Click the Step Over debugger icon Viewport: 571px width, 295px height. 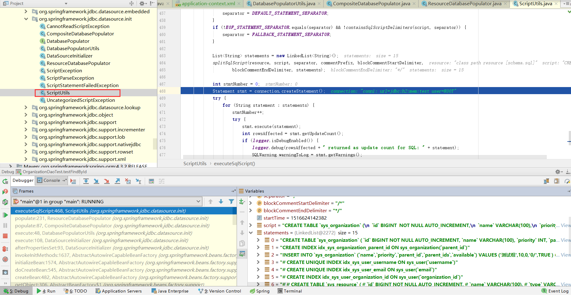tap(86, 181)
